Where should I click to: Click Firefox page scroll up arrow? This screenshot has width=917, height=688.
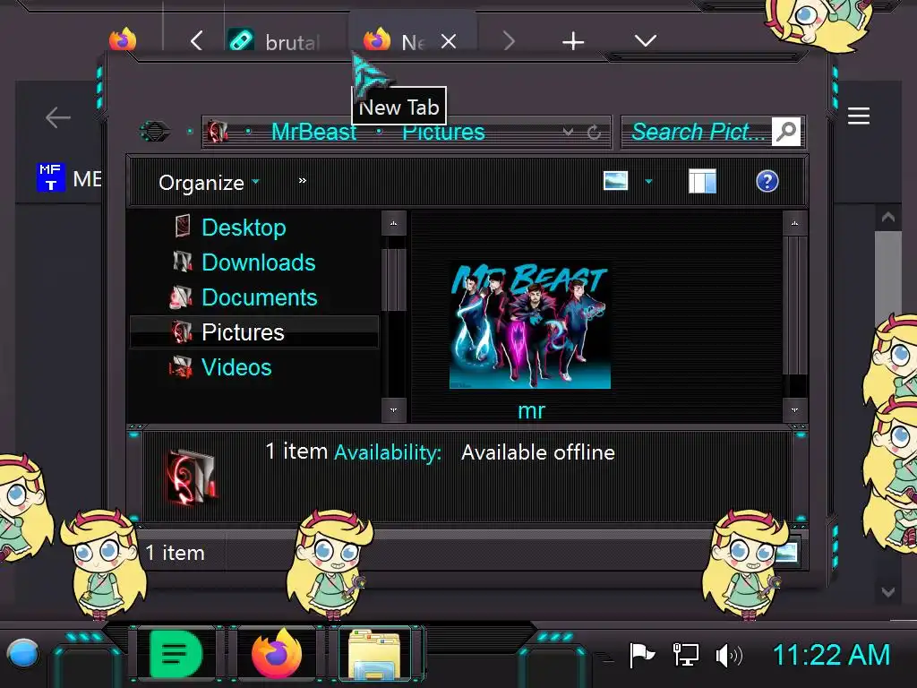point(887,218)
